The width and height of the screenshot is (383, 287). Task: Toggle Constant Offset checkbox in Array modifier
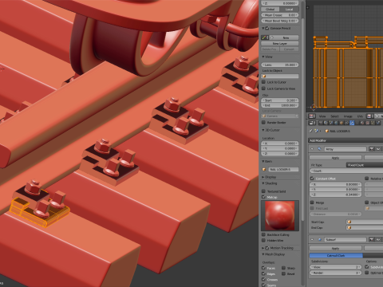(x=312, y=179)
